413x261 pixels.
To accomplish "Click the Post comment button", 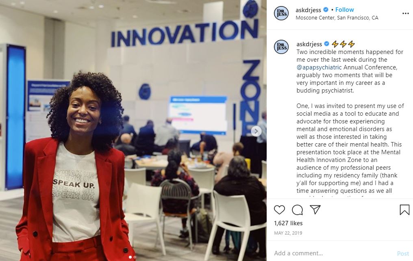I will coord(403,253).
